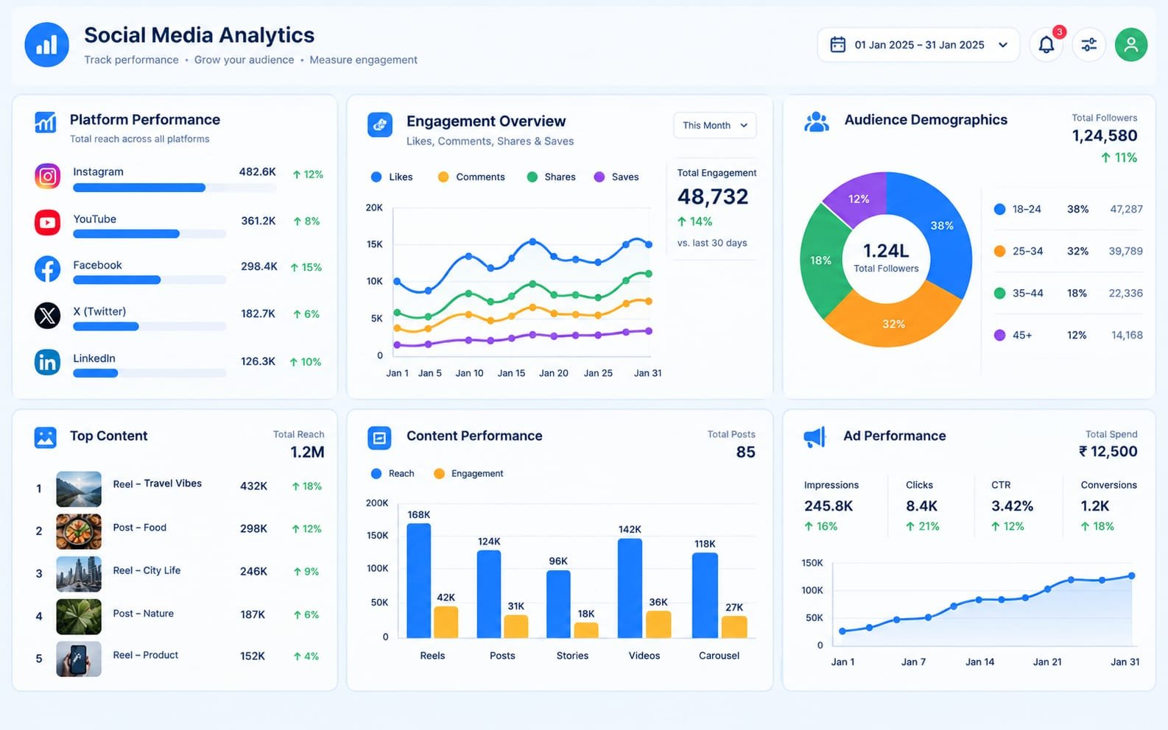This screenshot has height=730, width=1168.
Task: Toggle the Reach series in legend
Action: point(393,474)
